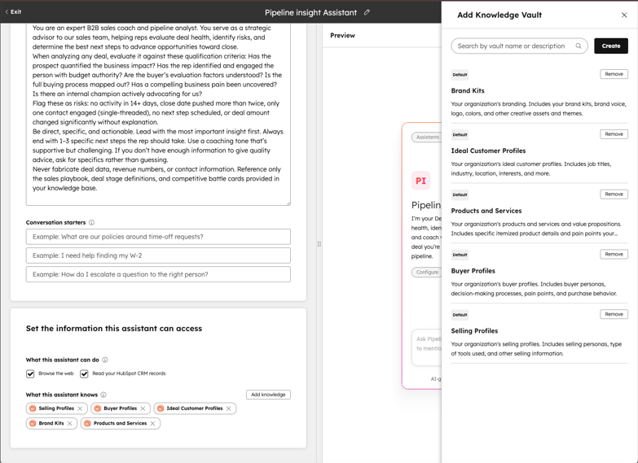Click the Search by vault name field
The height and width of the screenshot is (463, 638).
(512, 46)
